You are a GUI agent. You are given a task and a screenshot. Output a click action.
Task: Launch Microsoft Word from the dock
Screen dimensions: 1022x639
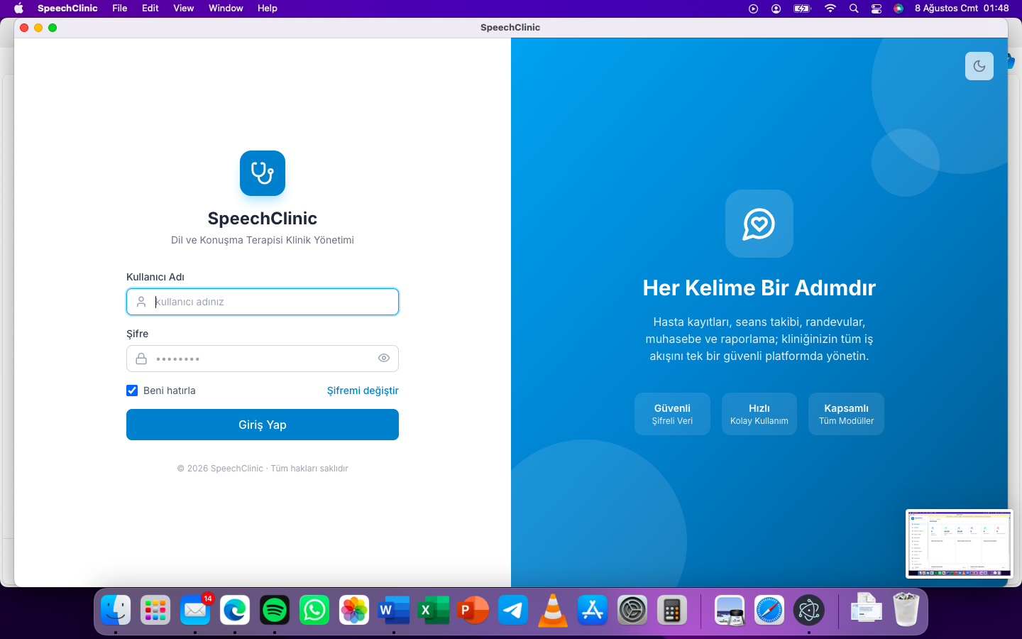pos(394,610)
